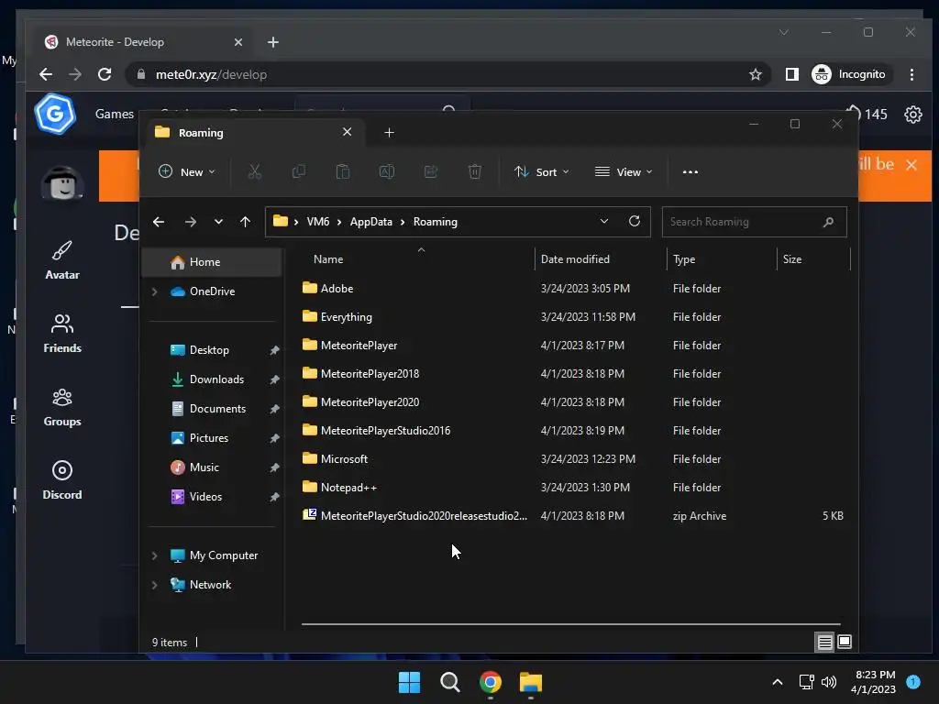
Task: Click the Share icon in Explorer toolbar
Action: point(431,171)
